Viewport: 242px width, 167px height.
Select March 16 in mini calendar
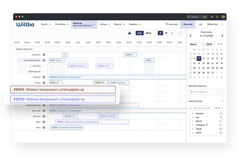[x=208, y=63]
